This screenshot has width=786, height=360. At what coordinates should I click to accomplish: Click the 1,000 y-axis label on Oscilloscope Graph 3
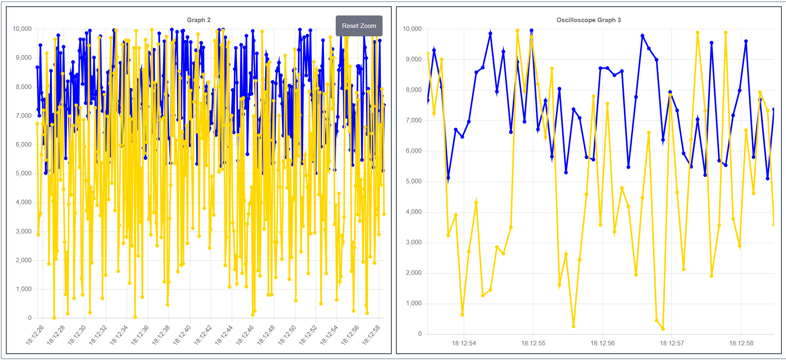coord(414,303)
